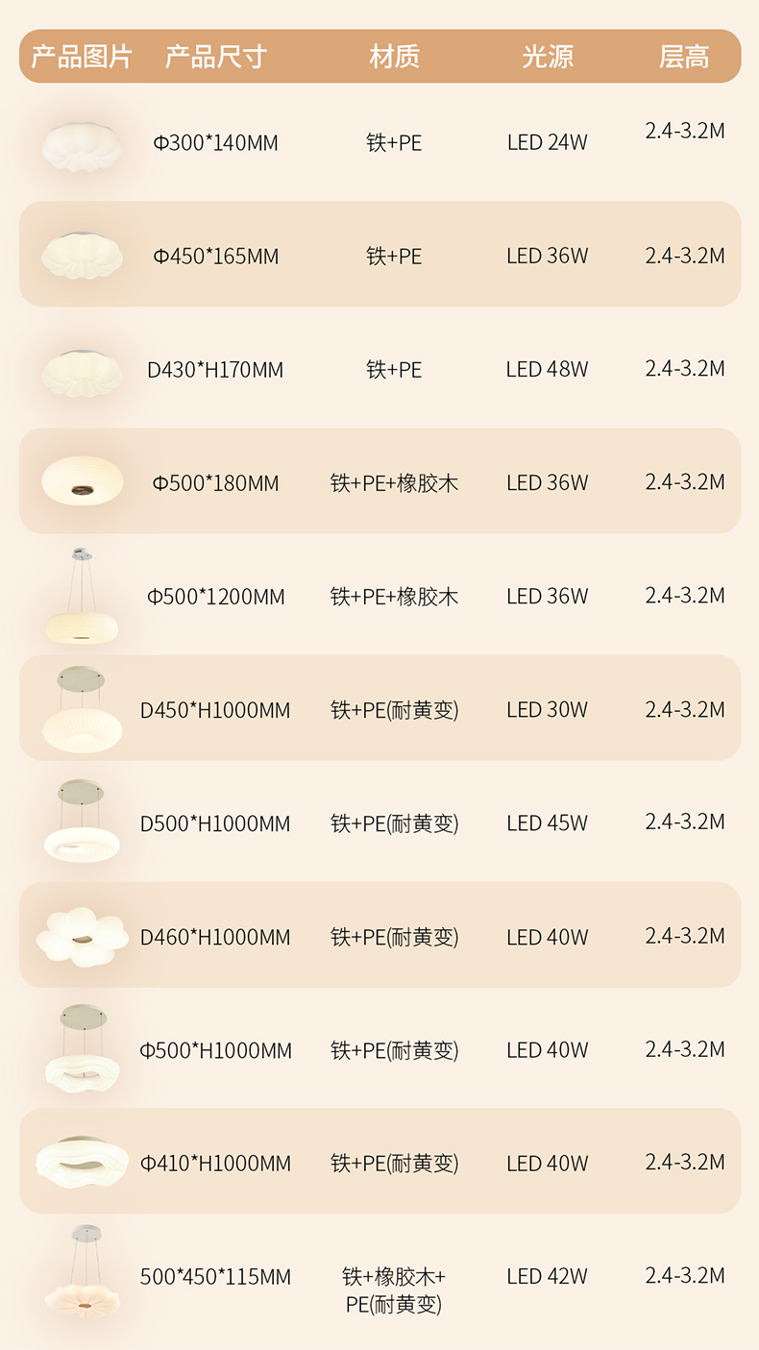Open the D430*H170MM lamp picture
The width and height of the screenshot is (759, 1350).
[82, 372]
